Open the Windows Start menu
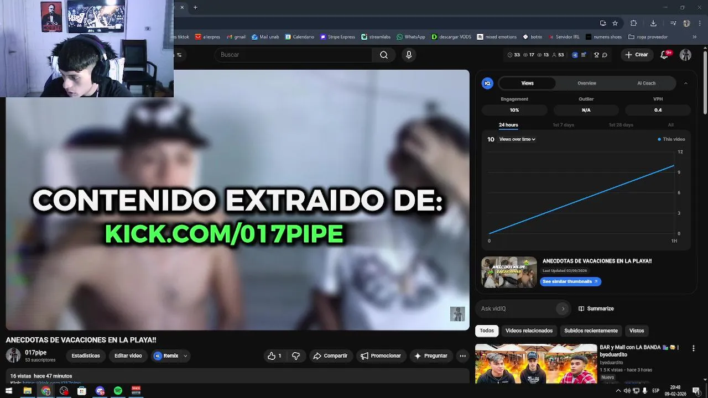 [x=9, y=391]
